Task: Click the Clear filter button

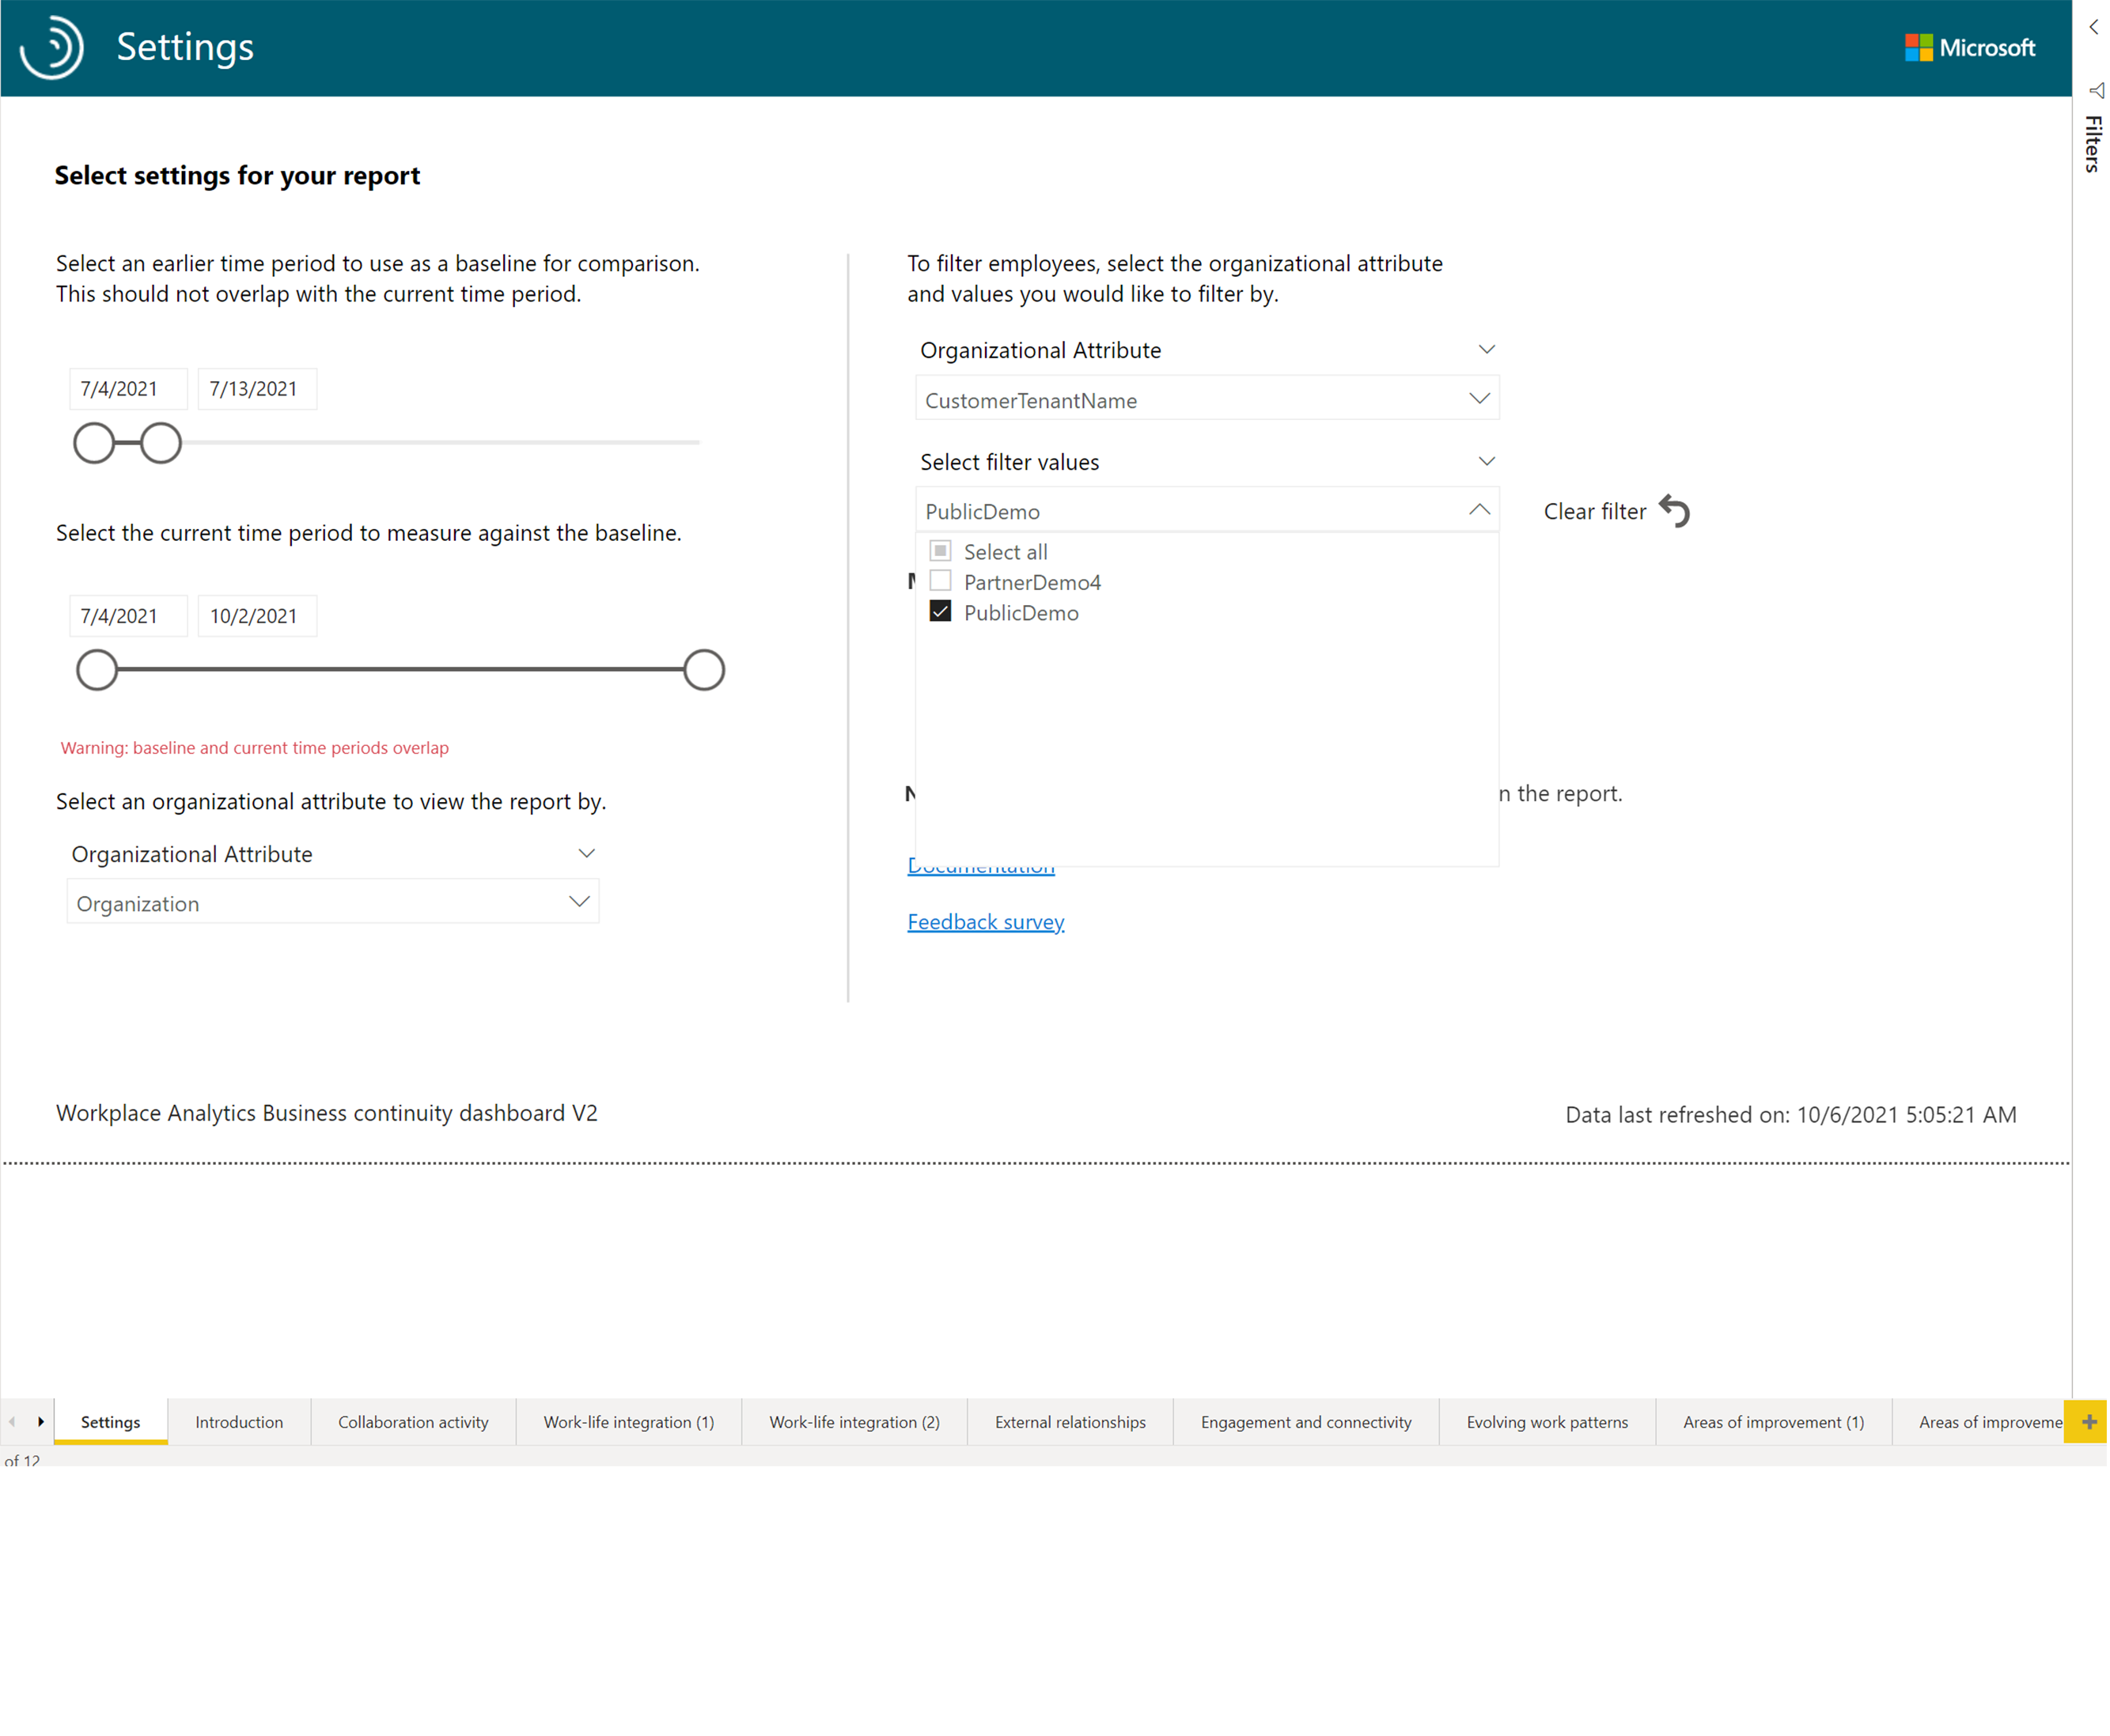Action: point(1617,511)
